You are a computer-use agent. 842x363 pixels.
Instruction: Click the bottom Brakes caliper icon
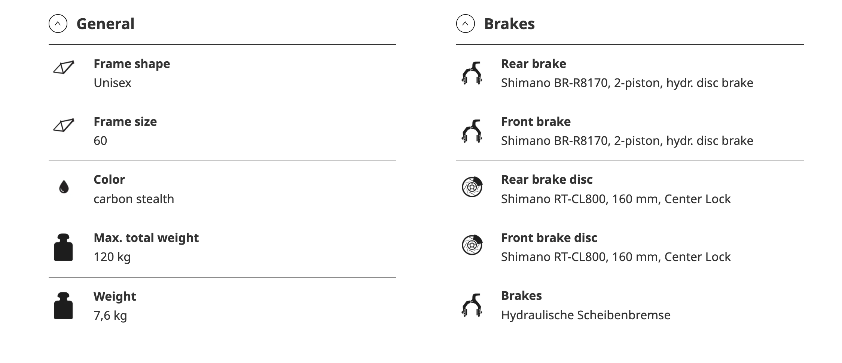click(x=472, y=305)
